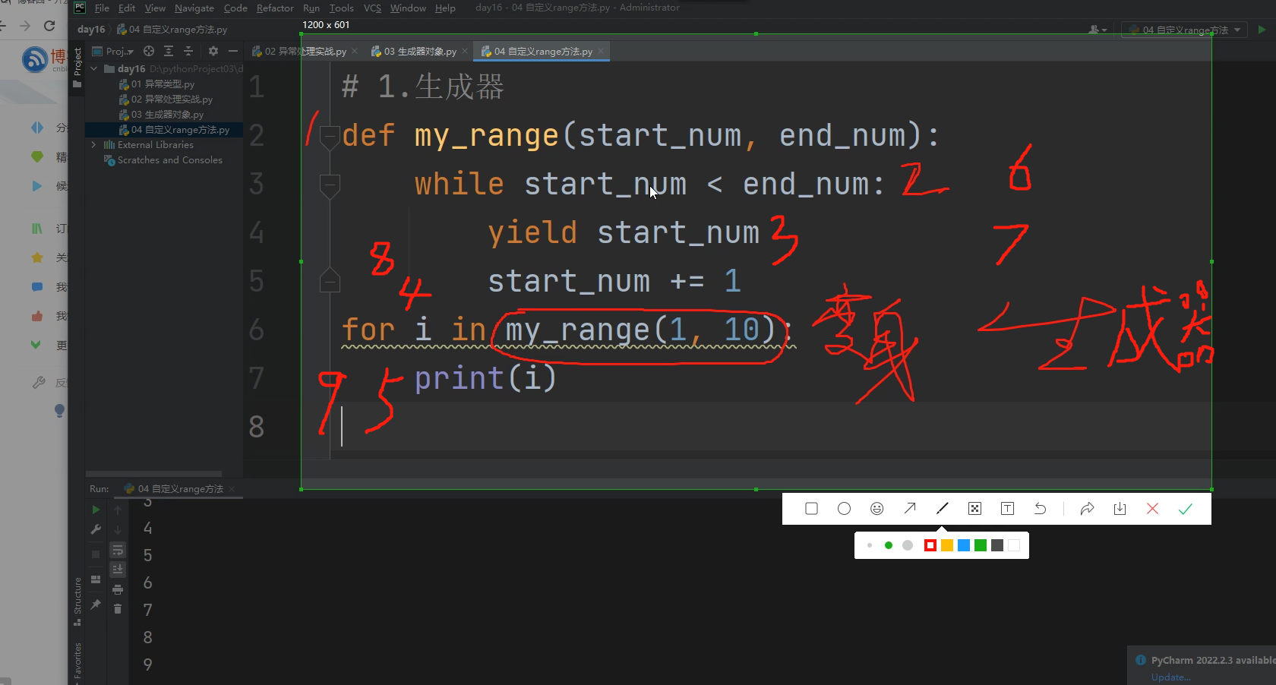Choose the red pen color
Screen dimensions: 1276x685
[x=930, y=545]
